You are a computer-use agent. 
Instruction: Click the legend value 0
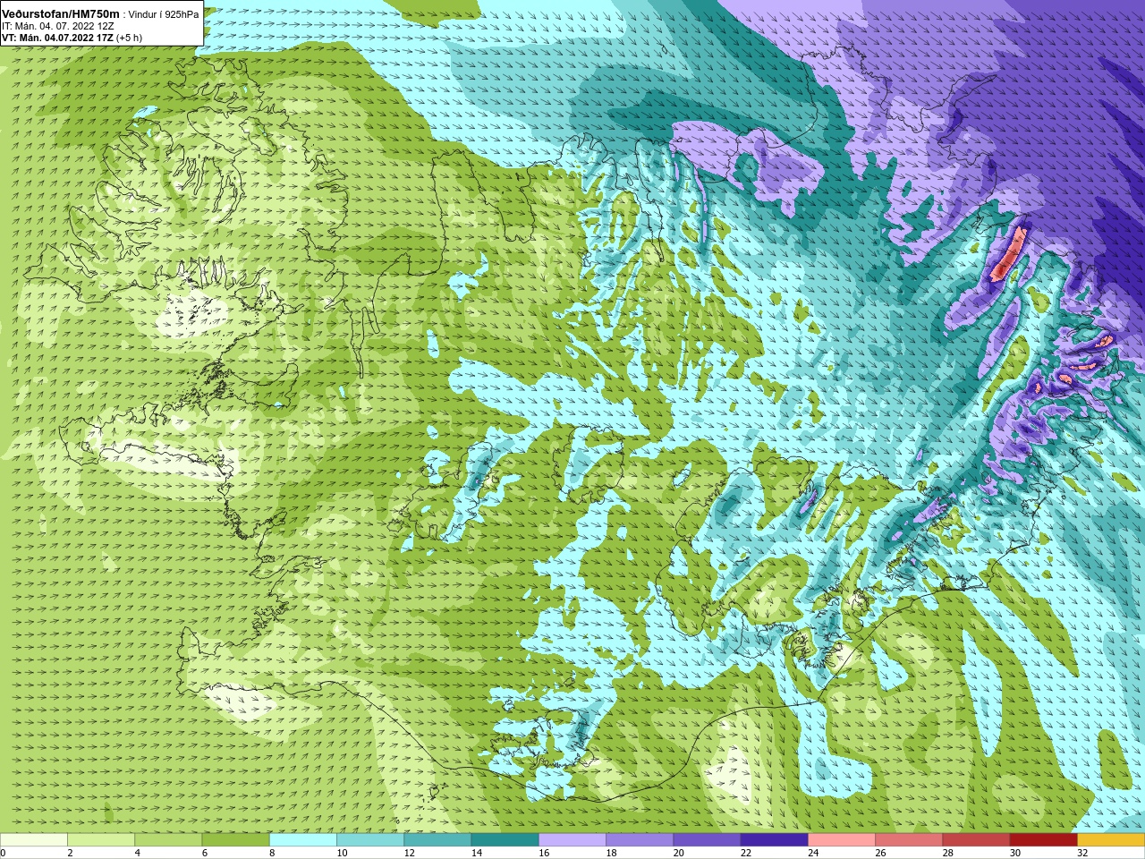(x=4, y=853)
